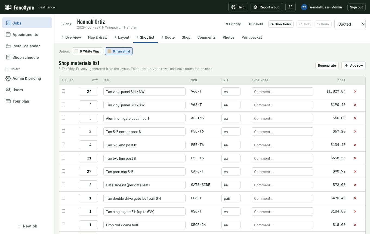This screenshot has height=234, width=370.
Task: Remove the Tan 5×5 line post row
Action: [355, 158]
